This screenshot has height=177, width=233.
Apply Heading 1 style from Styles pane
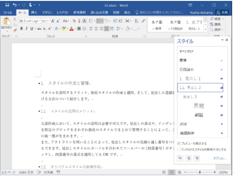200,78
